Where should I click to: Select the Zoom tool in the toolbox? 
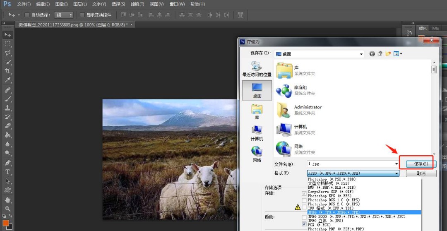tap(7, 209)
